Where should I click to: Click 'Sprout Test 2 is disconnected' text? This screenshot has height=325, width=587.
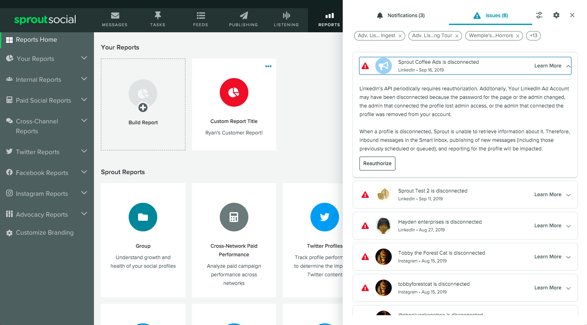click(x=433, y=191)
